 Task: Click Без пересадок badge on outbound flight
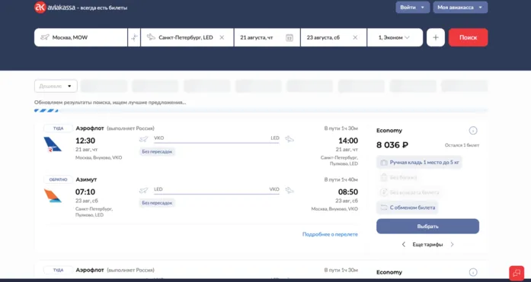pos(157,151)
